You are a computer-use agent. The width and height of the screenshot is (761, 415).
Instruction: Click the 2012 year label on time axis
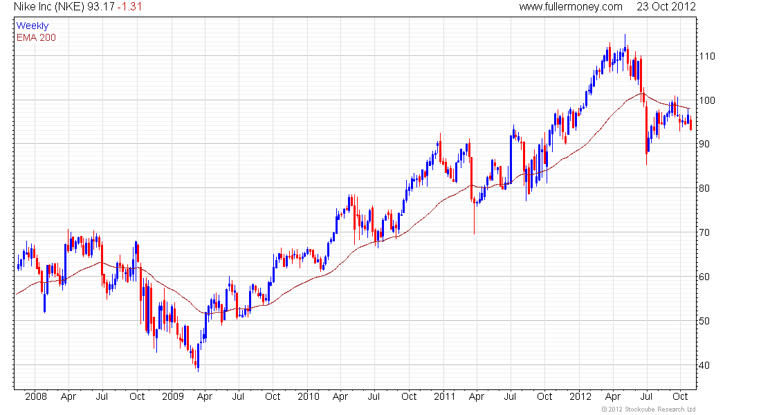click(580, 396)
